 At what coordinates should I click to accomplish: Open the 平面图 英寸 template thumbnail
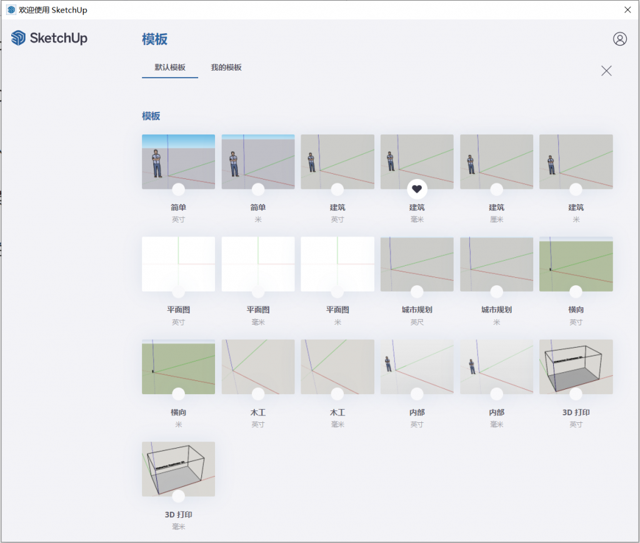point(178,264)
